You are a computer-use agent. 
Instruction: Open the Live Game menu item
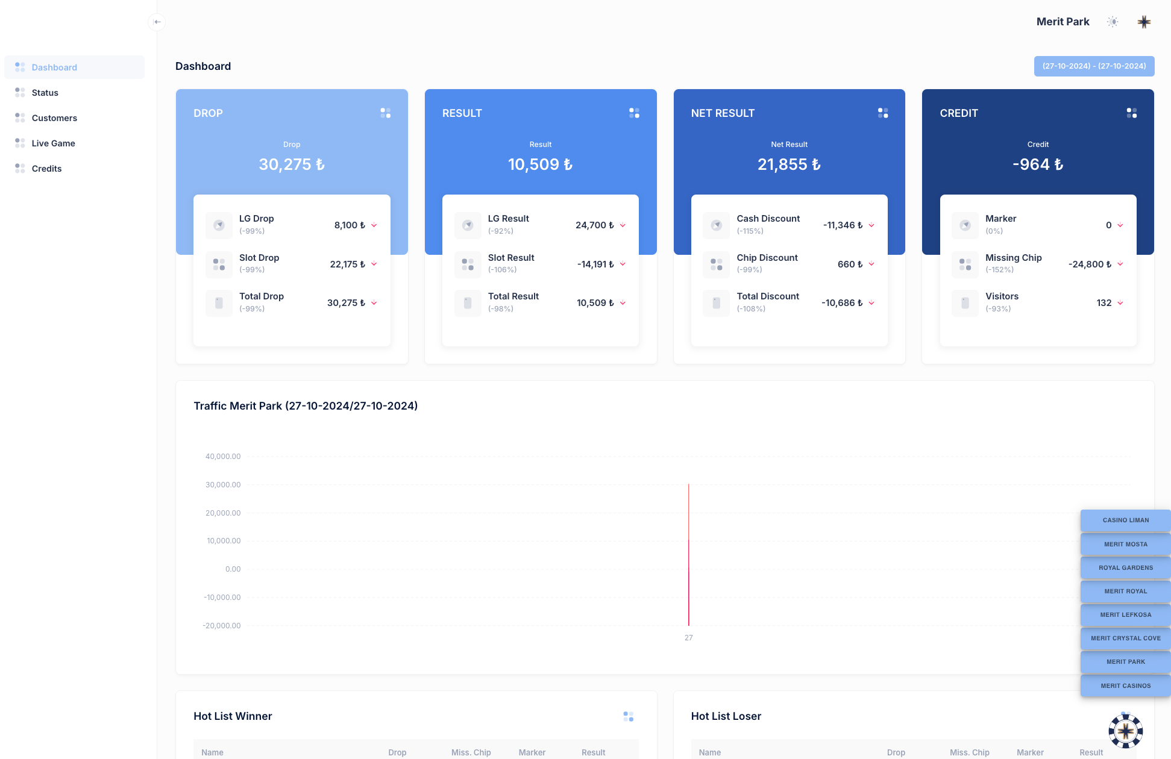pos(74,143)
